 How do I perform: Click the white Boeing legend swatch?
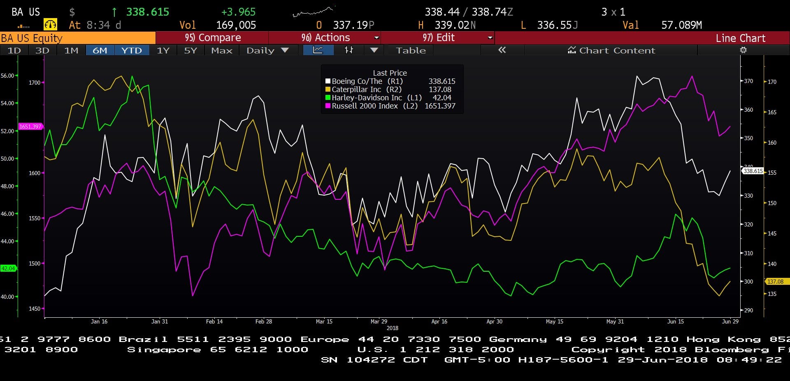coord(328,81)
